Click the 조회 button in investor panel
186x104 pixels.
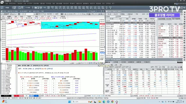171,67
